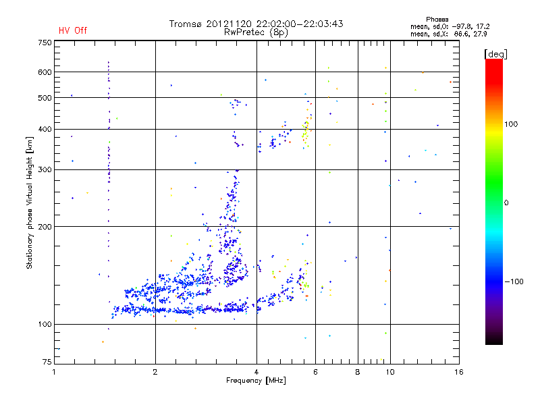Click the 'Phases' header text
This screenshot has width=540, height=405.
(437, 20)
